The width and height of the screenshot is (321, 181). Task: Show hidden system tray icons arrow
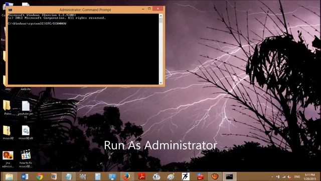(x=272, y=177)
